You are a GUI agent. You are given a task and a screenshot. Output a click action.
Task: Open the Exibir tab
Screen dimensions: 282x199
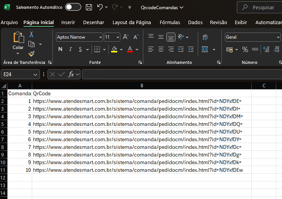click(241, 22)
